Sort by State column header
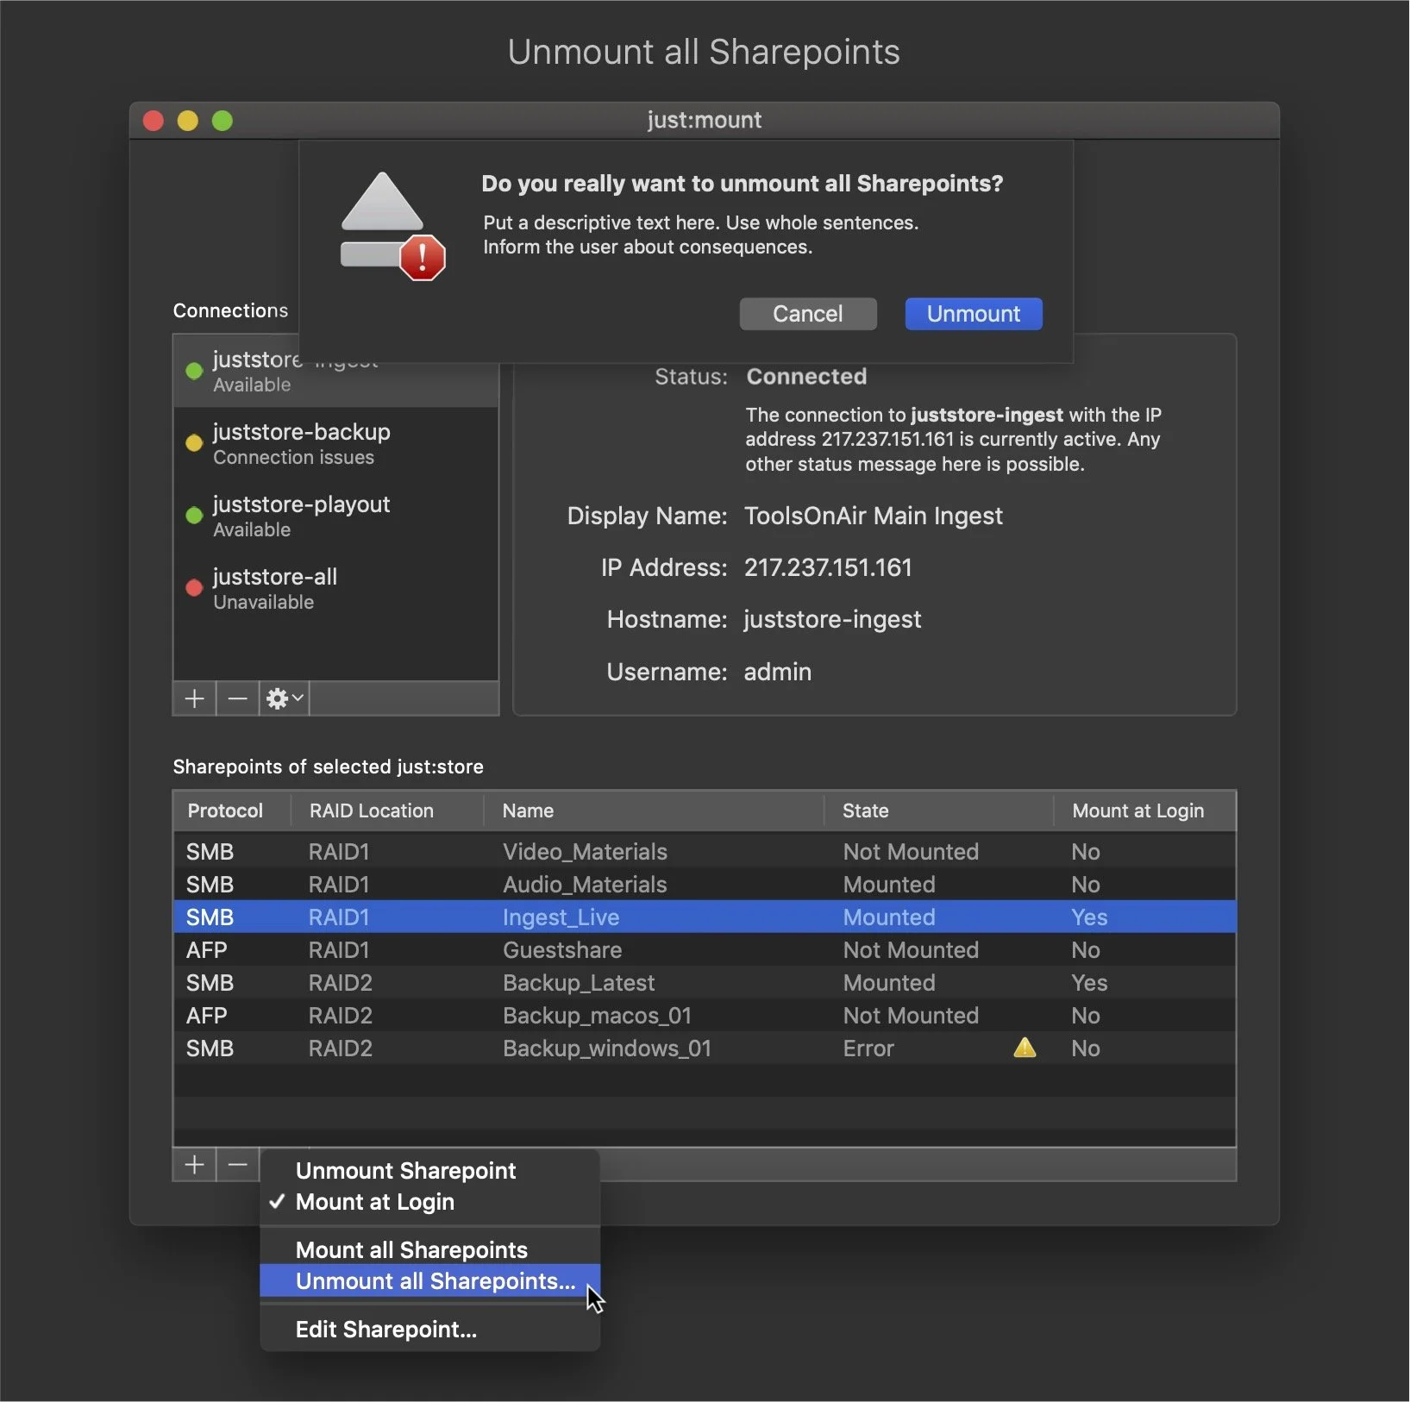1410x1402 pixels. (938, 811)
